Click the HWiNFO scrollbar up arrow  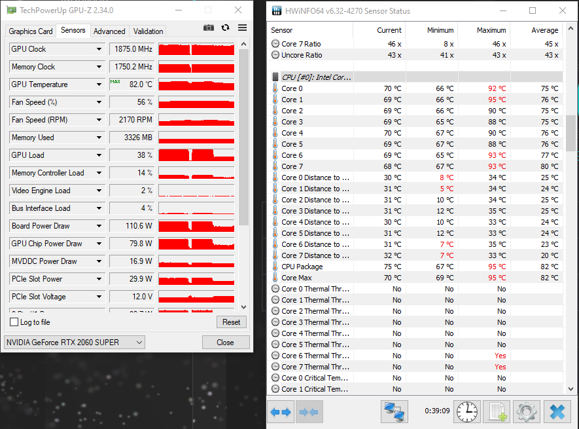coord(570,28)
